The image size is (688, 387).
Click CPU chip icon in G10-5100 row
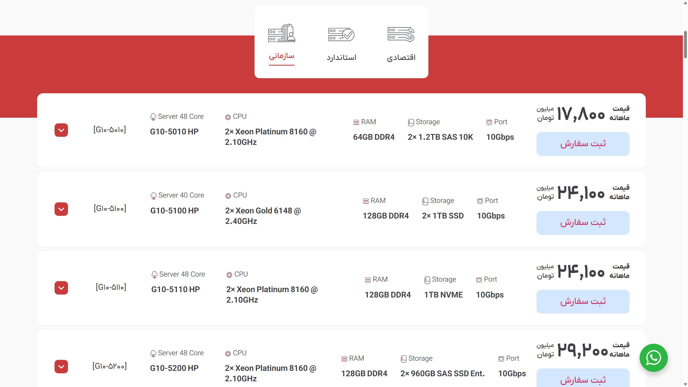click(x=228, y=196)
